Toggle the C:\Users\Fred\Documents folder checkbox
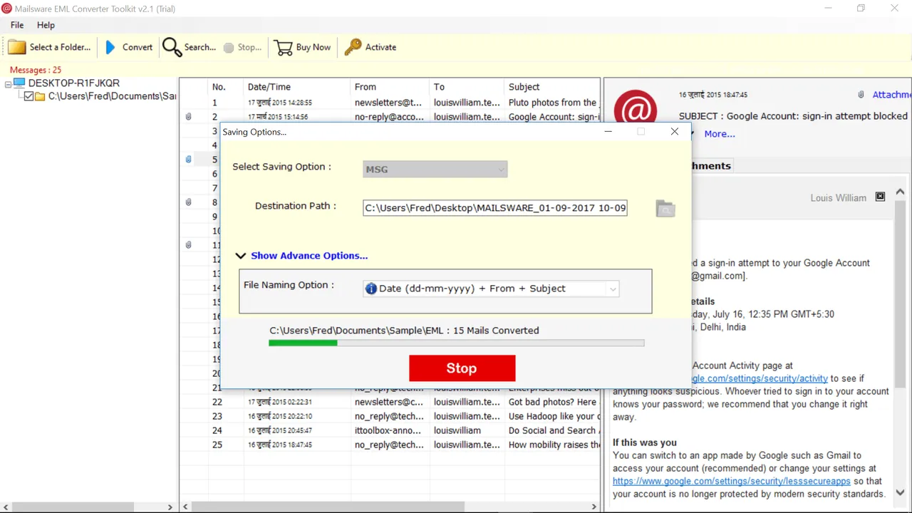Screen dimensions: 912x513 coord(28,96)
